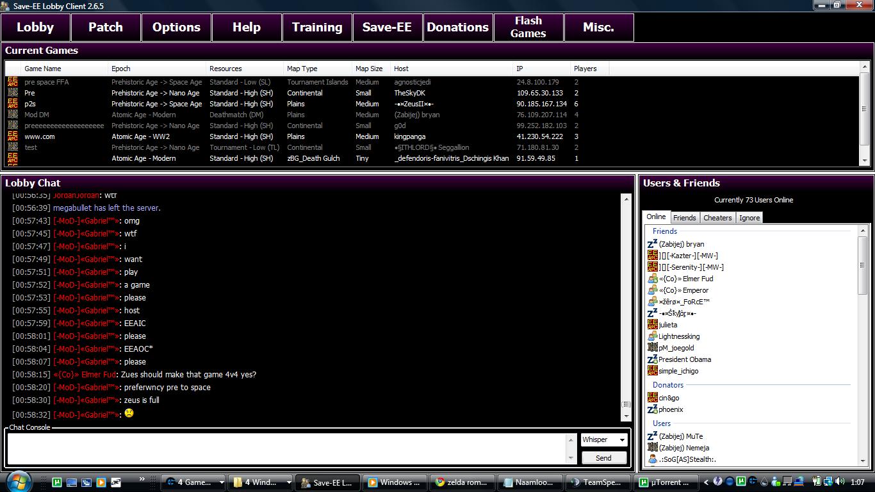Open the Whisper chat mode dropdown

click(x=603, y=439)
